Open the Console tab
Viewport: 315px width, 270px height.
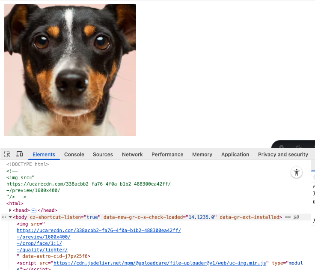[x=74, y=154]
